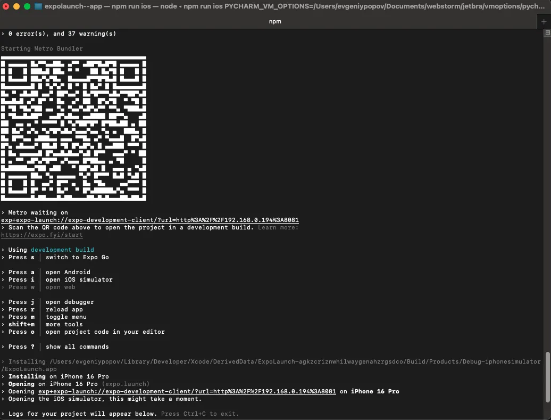The height and width of the screenshot is (420, 551).
Task: Click 'Opening on iPhone 16 Pro' line
Action: (x=53, y=384)
